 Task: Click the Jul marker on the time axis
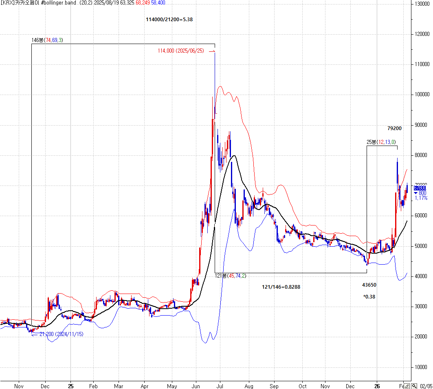click(x=220, y=386)
